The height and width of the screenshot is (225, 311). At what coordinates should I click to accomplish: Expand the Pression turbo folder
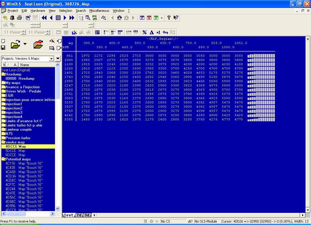click(x=3, y=138)
